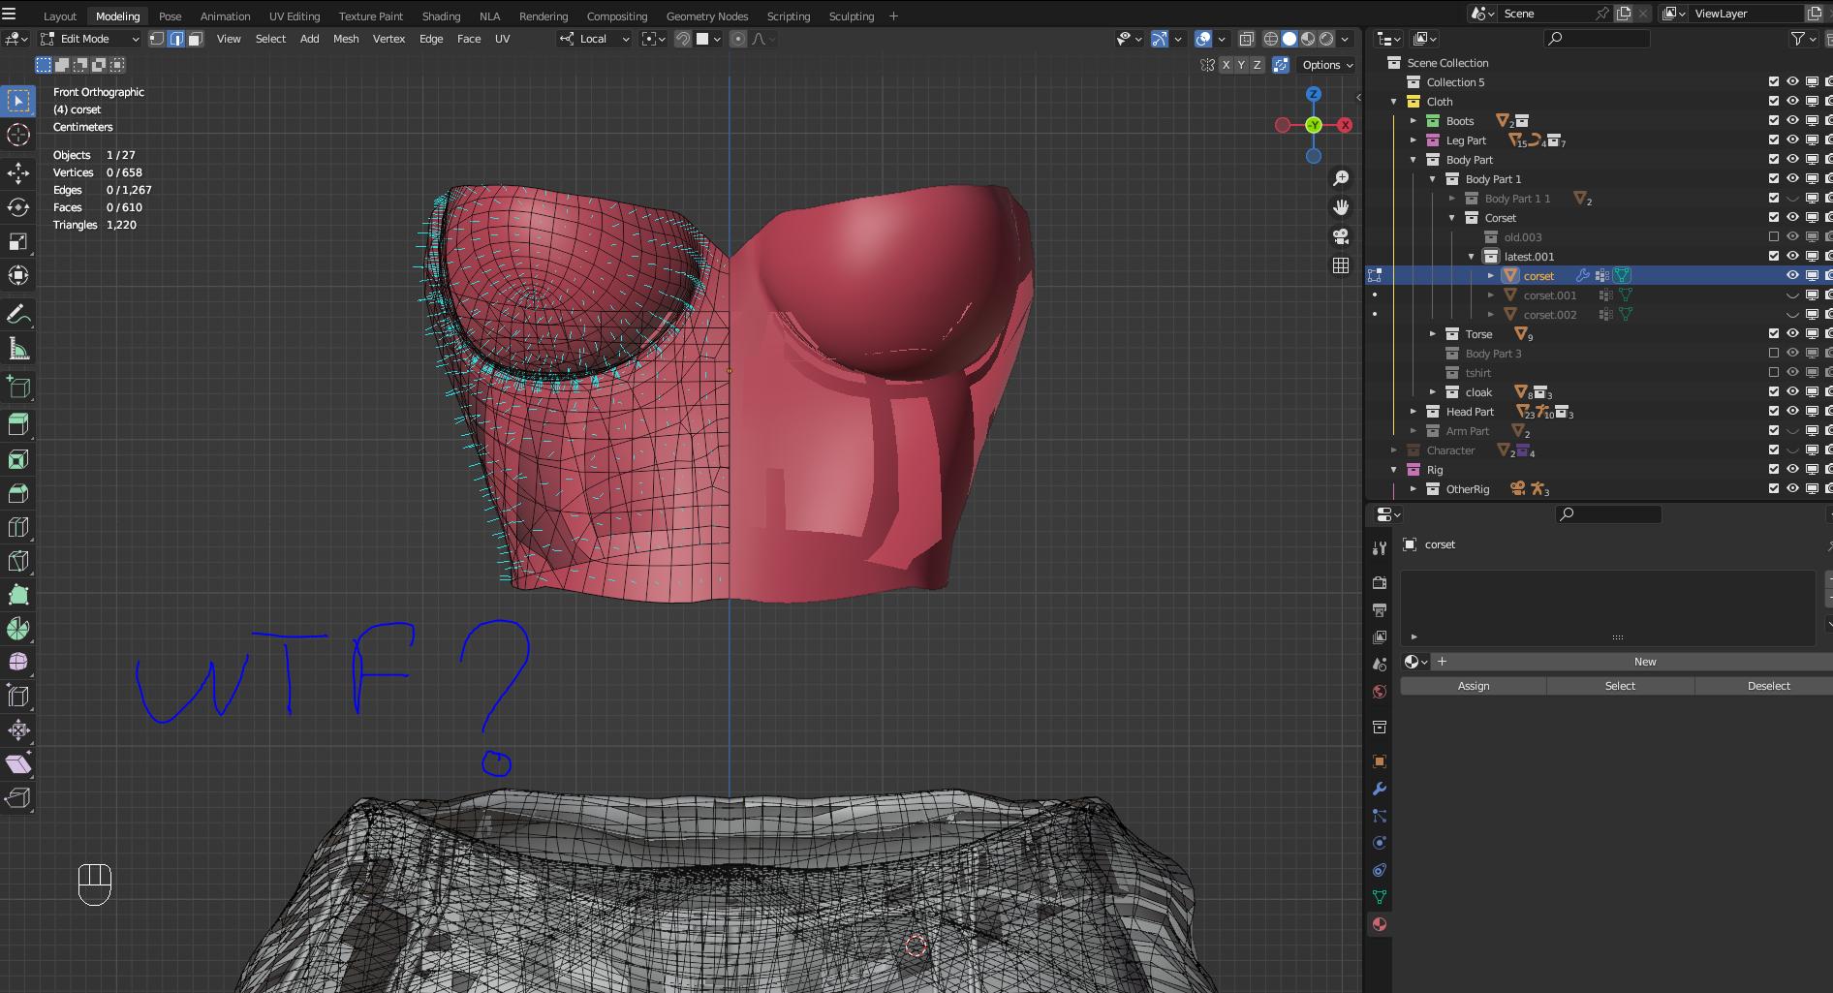Viewport: 1833px width, 993px height.
Task: Open the Material properties tab icon
Action: (x=1380, y=924)
